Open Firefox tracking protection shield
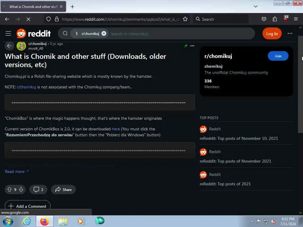This screenshot has height=227, width=303. tap(49, 19)
